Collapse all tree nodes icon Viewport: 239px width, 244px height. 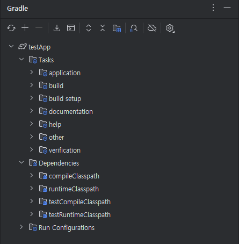103,28
